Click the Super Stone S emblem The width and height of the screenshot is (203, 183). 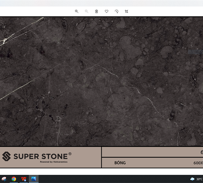[6, 157]
